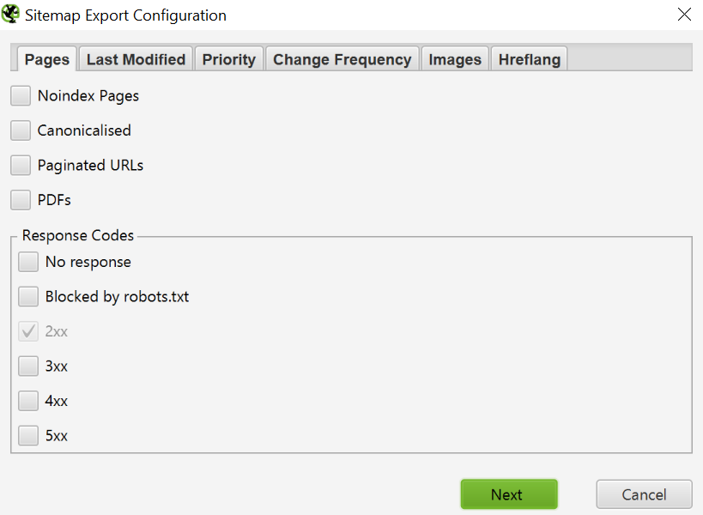The height and width of the screenshot is (515, 703).
Task: Open the Hreflang tab
Action: (528, 58)
